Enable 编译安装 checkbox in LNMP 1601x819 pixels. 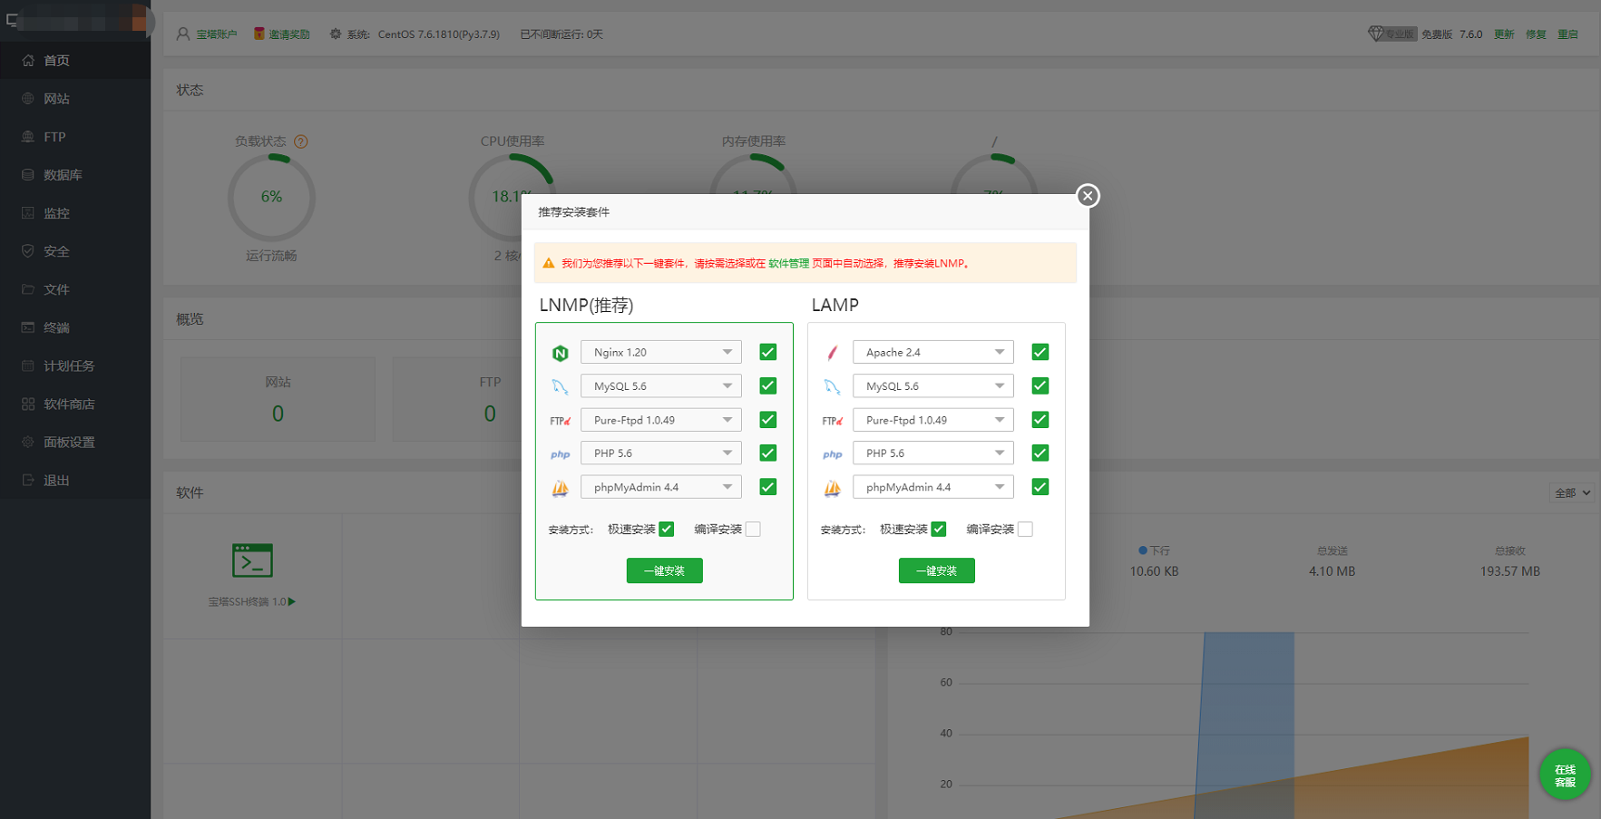(x=753, y=529)
